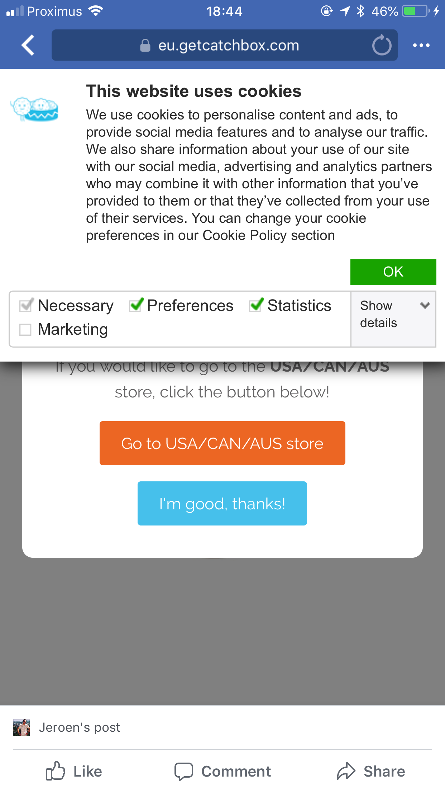Open Jeroen's post profile thumbnail

pos(21,727)
